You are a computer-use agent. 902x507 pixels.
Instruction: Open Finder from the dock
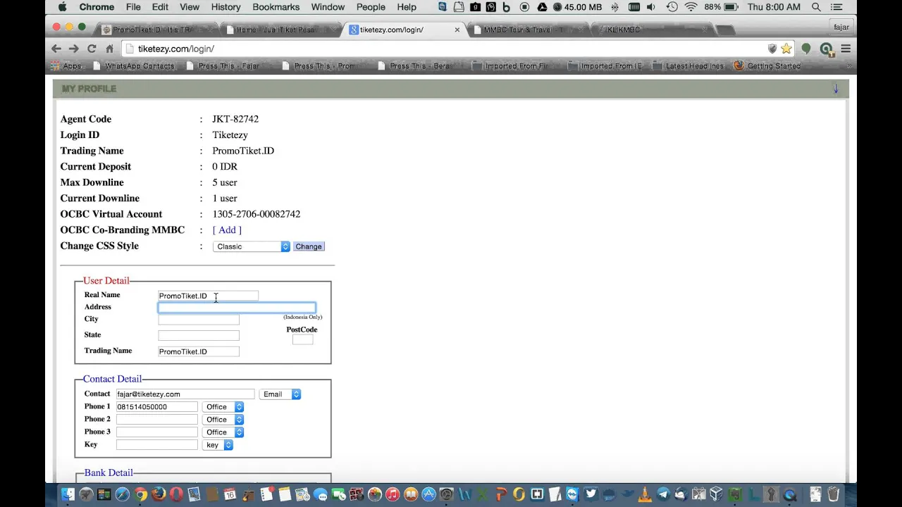(x=68, y=494)
